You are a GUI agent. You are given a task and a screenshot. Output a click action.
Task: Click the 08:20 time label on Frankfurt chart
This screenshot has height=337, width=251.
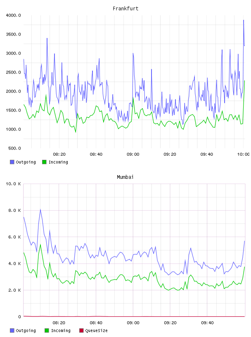(59, 154)
